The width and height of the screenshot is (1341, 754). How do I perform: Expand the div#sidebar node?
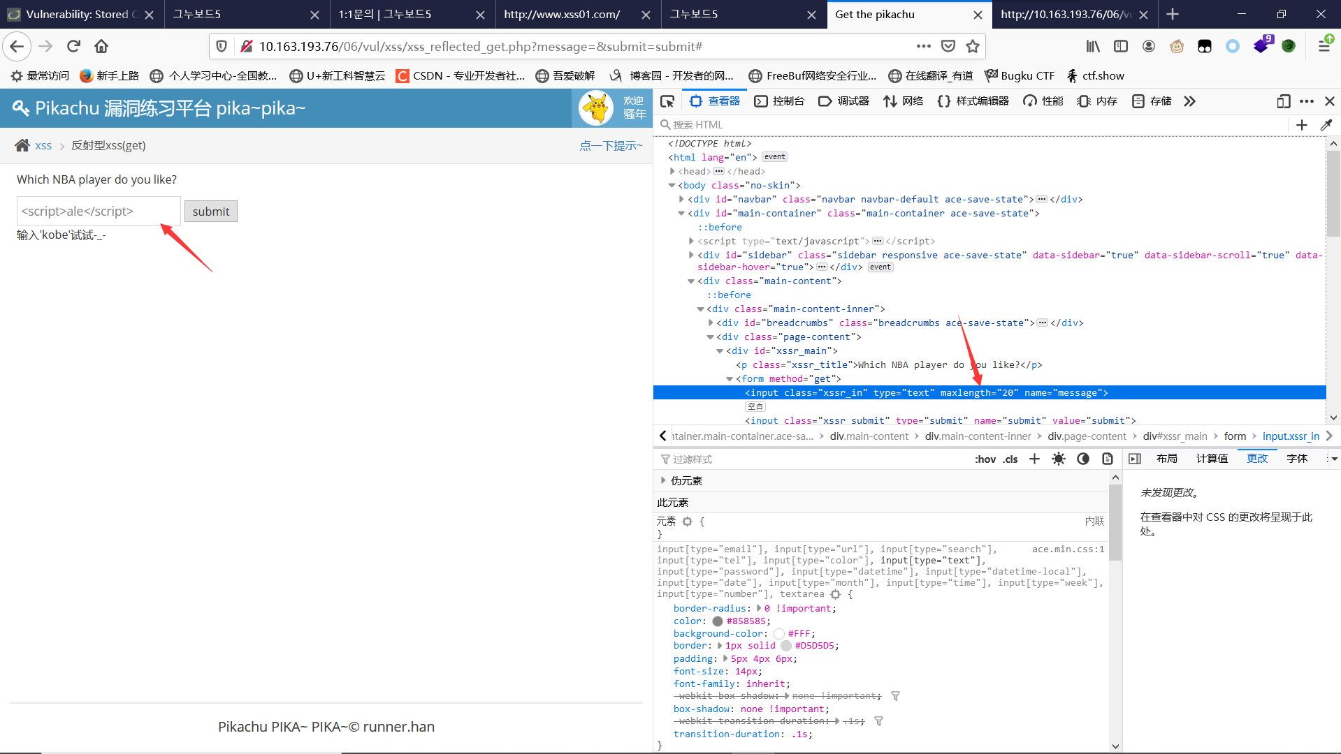692,255
